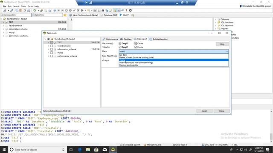The height and width of the screenshot is (153, 273).
Task: Check TechBrothersit database in Table tools tree
Action: (52, 46)
